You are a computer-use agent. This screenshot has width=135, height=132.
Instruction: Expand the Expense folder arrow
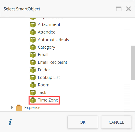[x=12, y=107]
